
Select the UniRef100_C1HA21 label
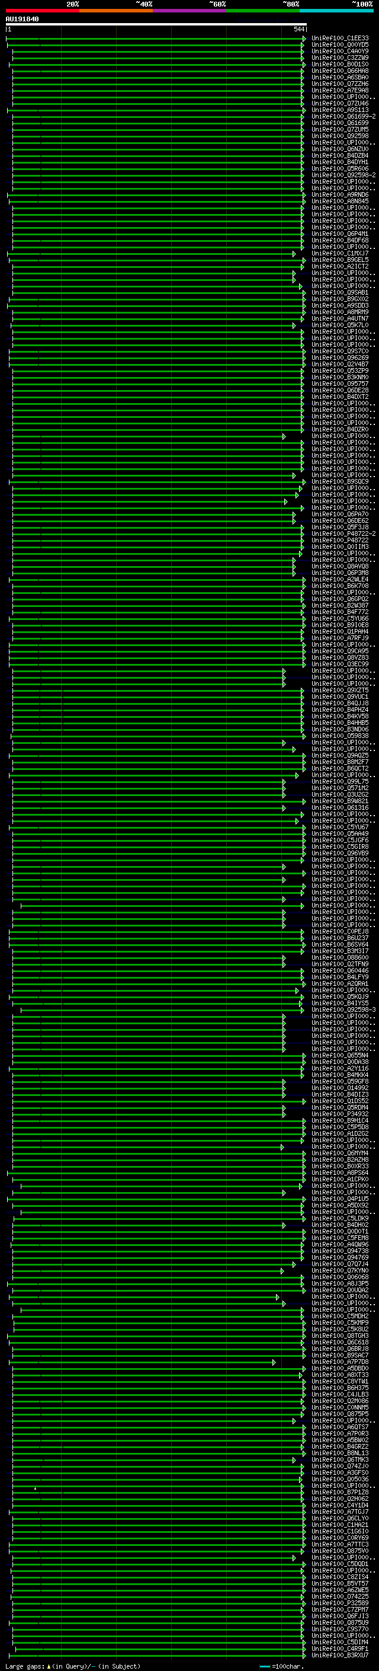339,1525
